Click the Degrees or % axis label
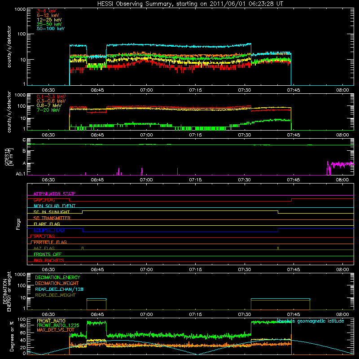 click(12, 336)
